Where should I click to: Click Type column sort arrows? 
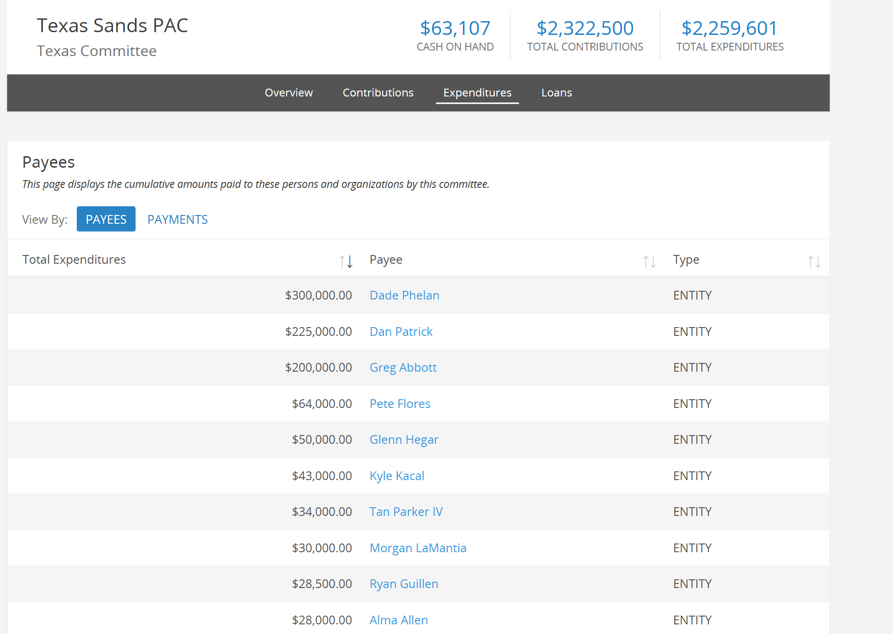tap(814, 261)
